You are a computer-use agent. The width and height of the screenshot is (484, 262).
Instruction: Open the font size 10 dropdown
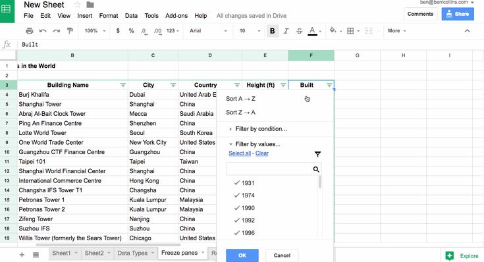click(x=250, y=31)
